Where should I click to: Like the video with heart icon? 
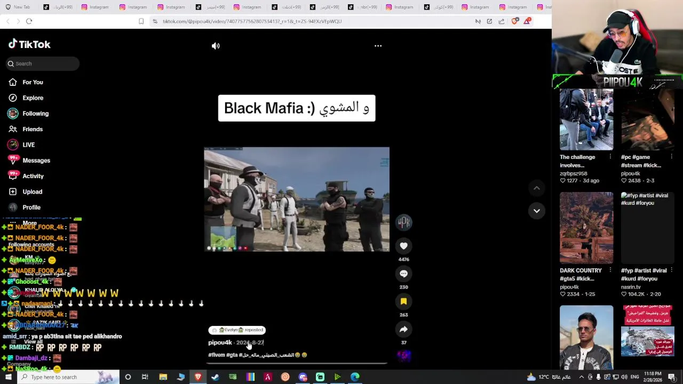(x=403, y=246)
